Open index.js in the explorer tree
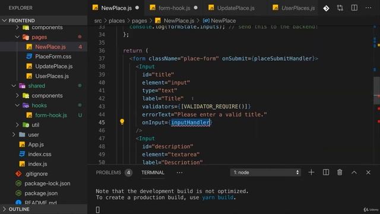Viewport: 380px width, 214px height. tap(37, 164)
